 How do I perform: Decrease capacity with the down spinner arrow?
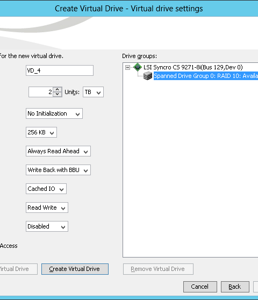point(58,95)
